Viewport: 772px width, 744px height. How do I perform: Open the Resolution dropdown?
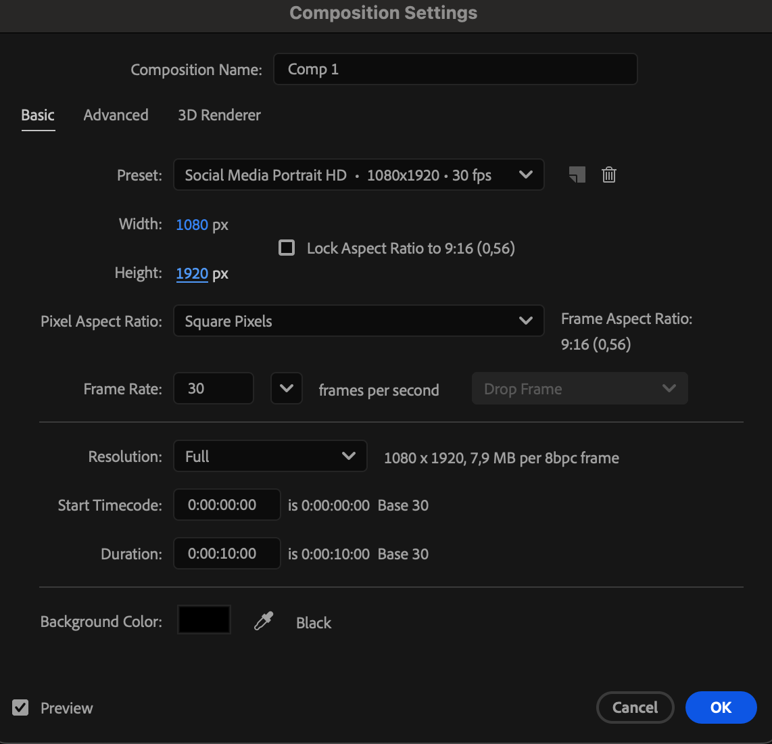(x=270, y=457)
